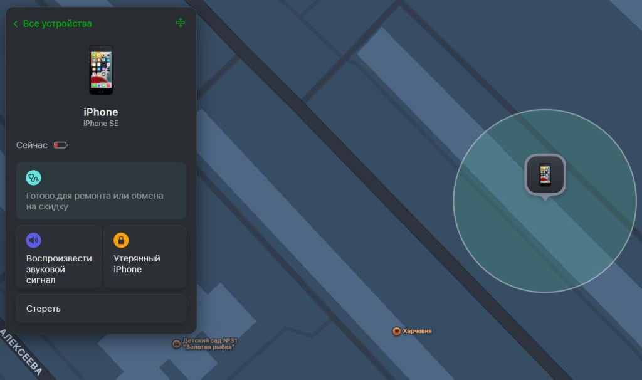The width and height of the screenshot is (642, 380).
Task: Select the iPhone pin on the map
Action: pos(545,174)
